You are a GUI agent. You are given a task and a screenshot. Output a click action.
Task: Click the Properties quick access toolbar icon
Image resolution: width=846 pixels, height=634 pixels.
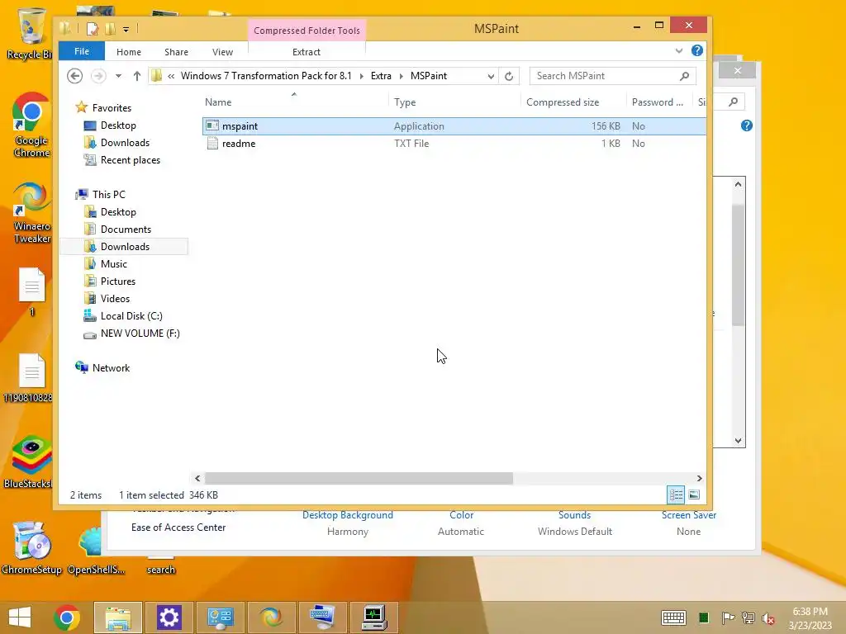coord(93,29)
